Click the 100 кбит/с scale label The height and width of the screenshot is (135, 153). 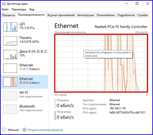141,32
